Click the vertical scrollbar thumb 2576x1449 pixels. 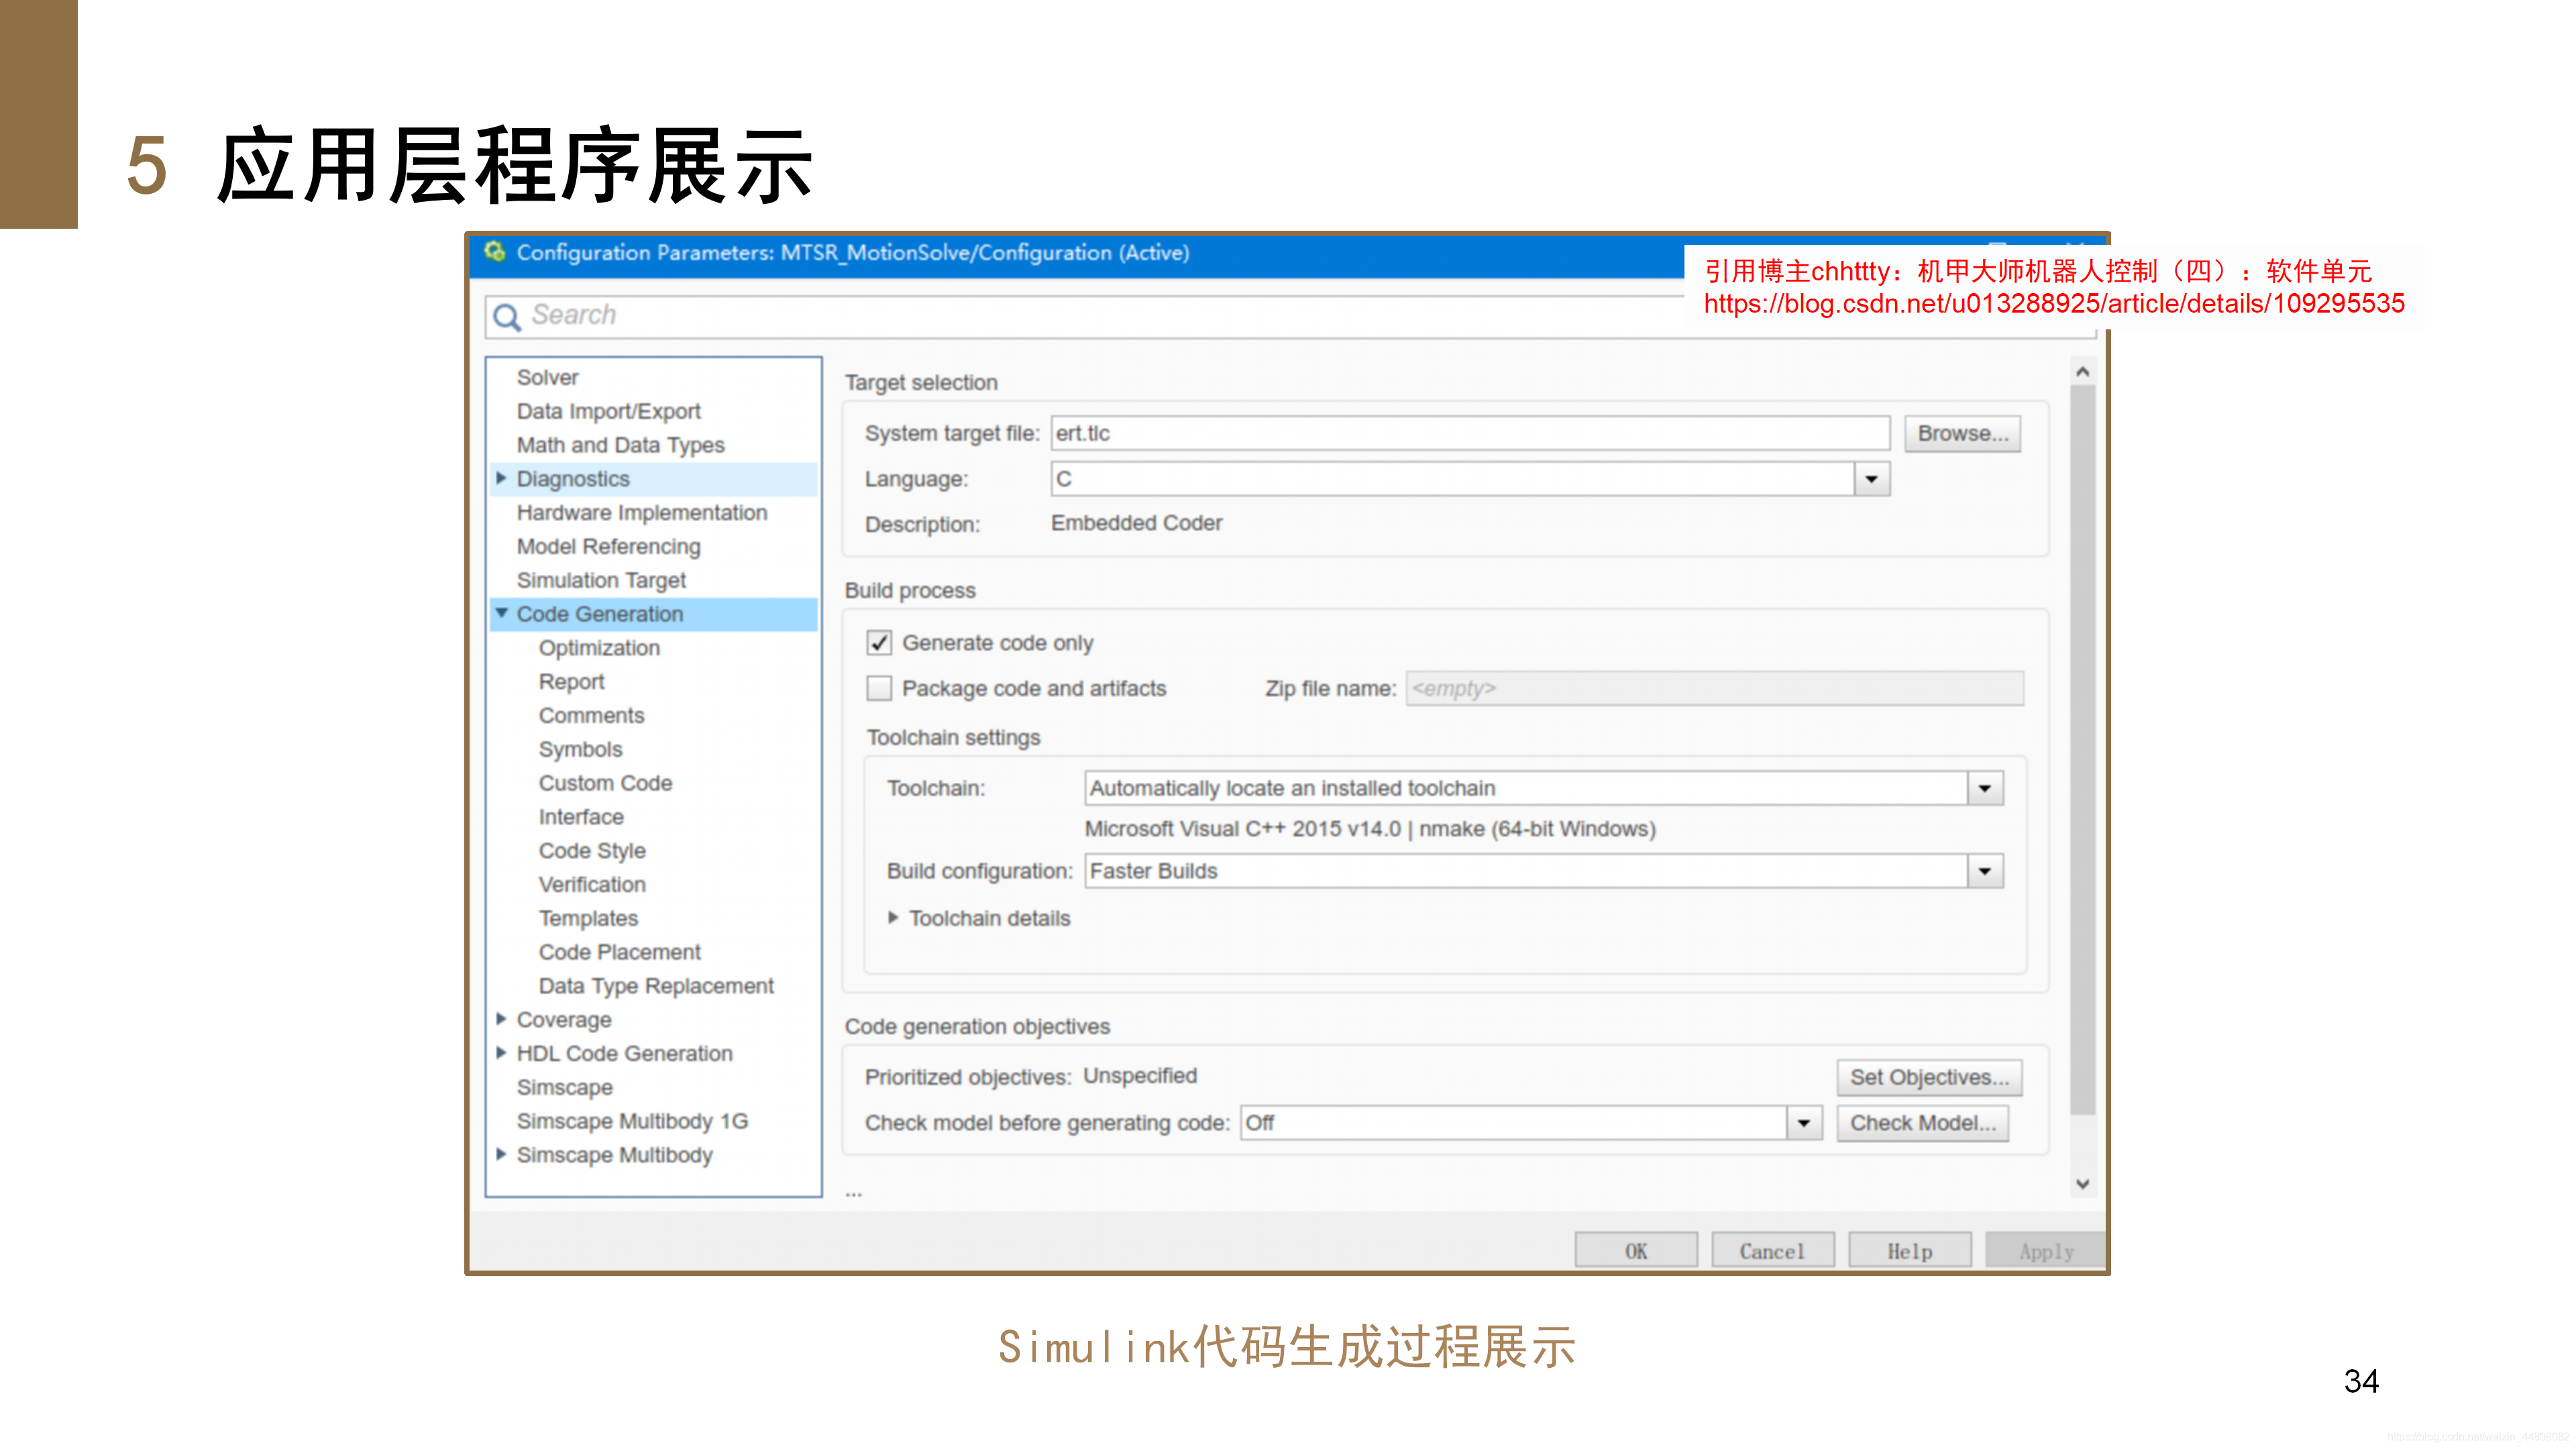tap(2083, 750)
